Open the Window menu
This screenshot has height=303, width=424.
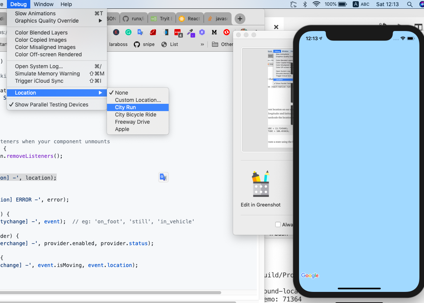(x=43, y=4)
